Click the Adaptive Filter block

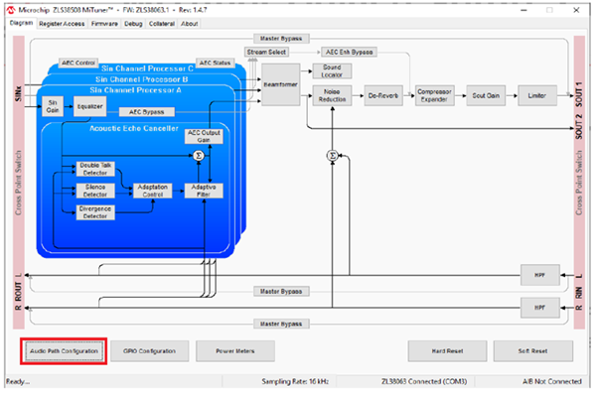coord(204,191)
